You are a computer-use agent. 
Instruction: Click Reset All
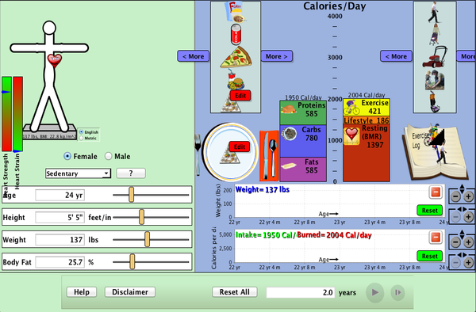[x=234, y=292]
